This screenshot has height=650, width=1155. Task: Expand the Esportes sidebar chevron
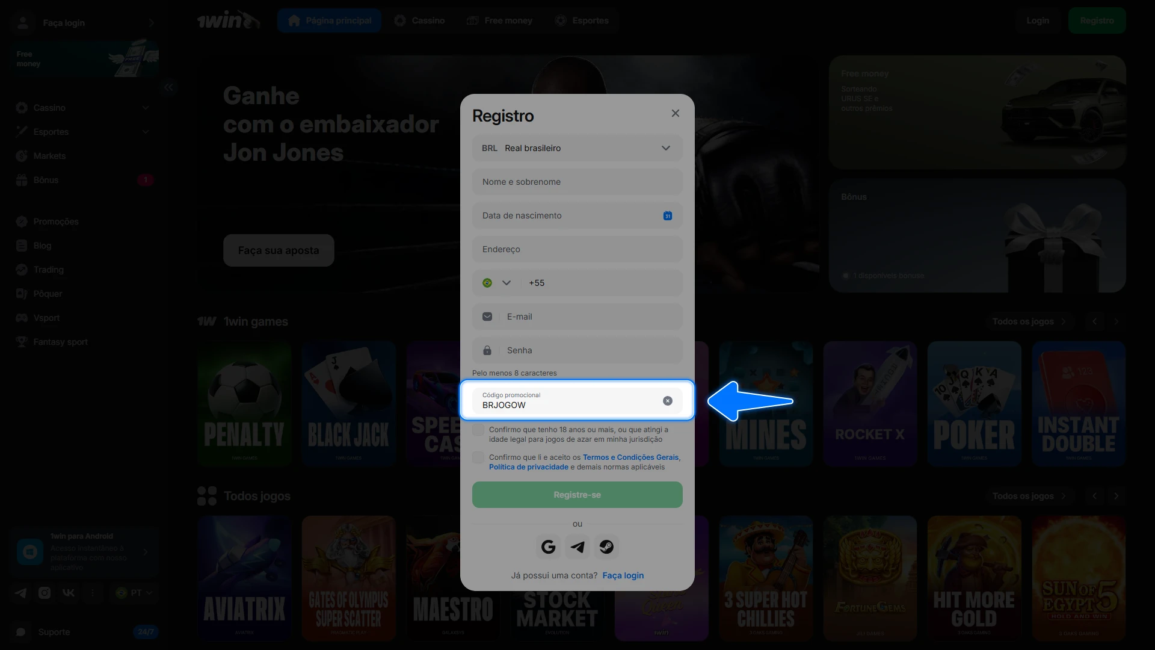pyautogui.click(x=146, y=132)
